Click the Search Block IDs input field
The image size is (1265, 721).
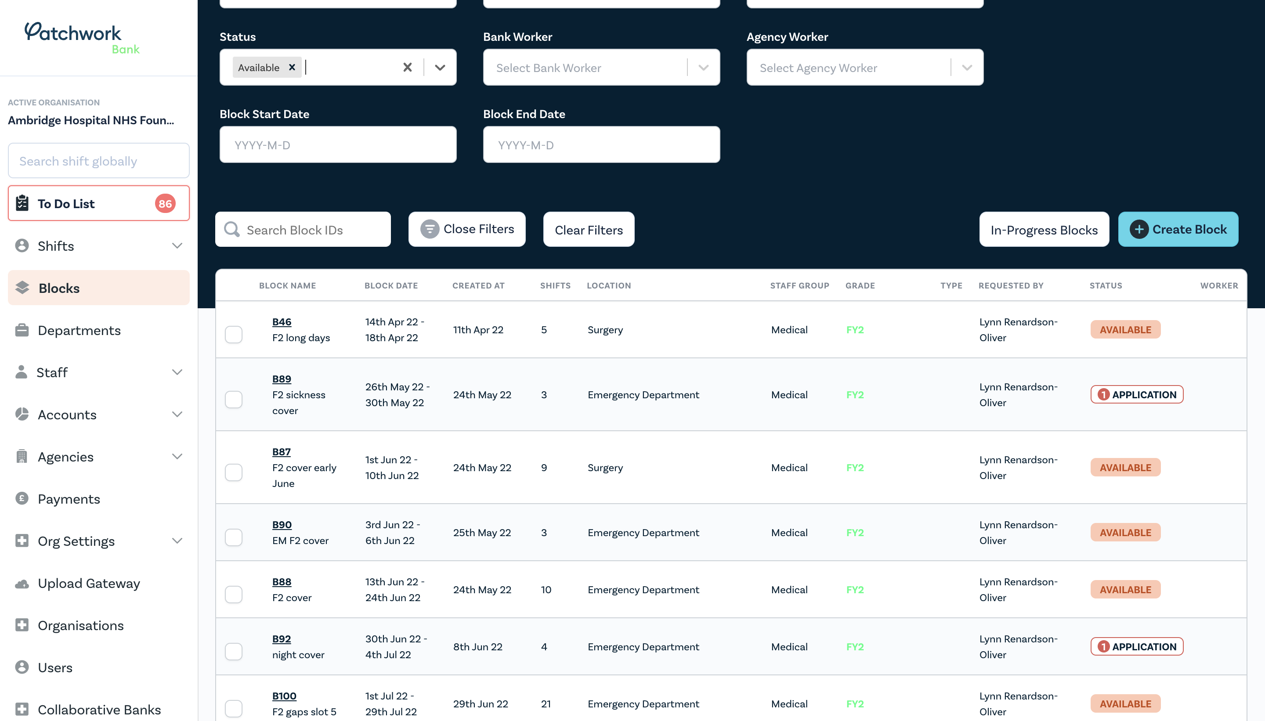pyautogui.click(x=304, y=229)
